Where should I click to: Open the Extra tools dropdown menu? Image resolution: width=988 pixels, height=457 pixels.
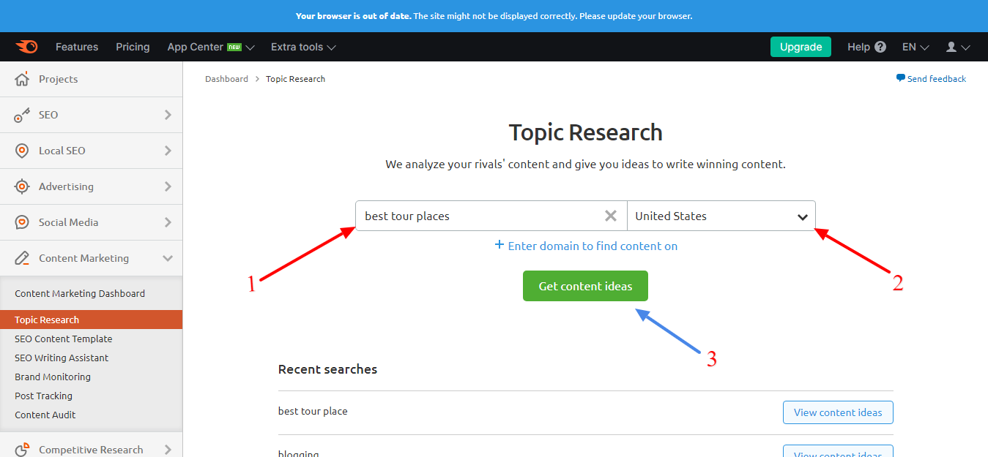click(x=303, y=47)
